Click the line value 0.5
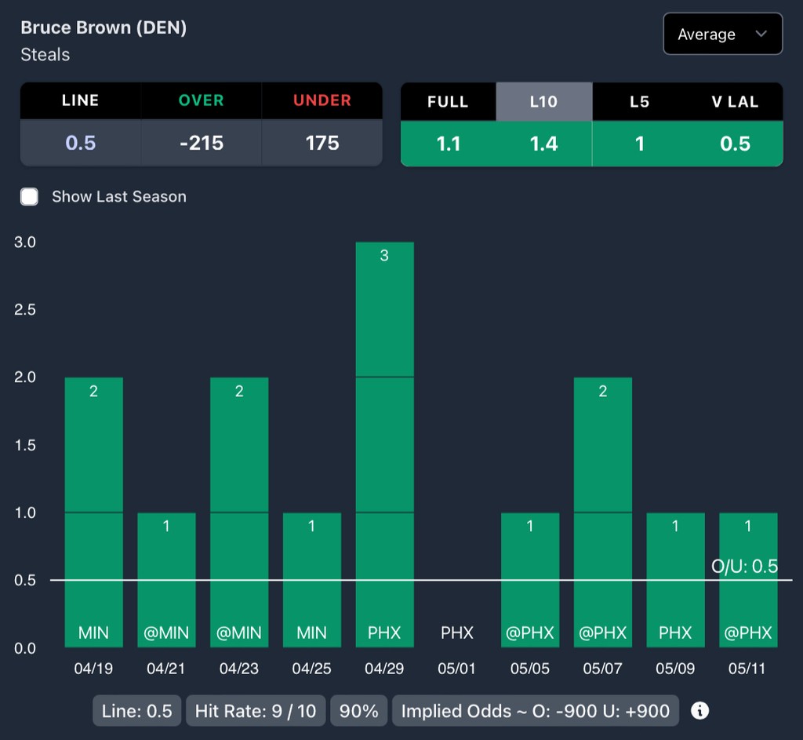 (x=81, y=143)
